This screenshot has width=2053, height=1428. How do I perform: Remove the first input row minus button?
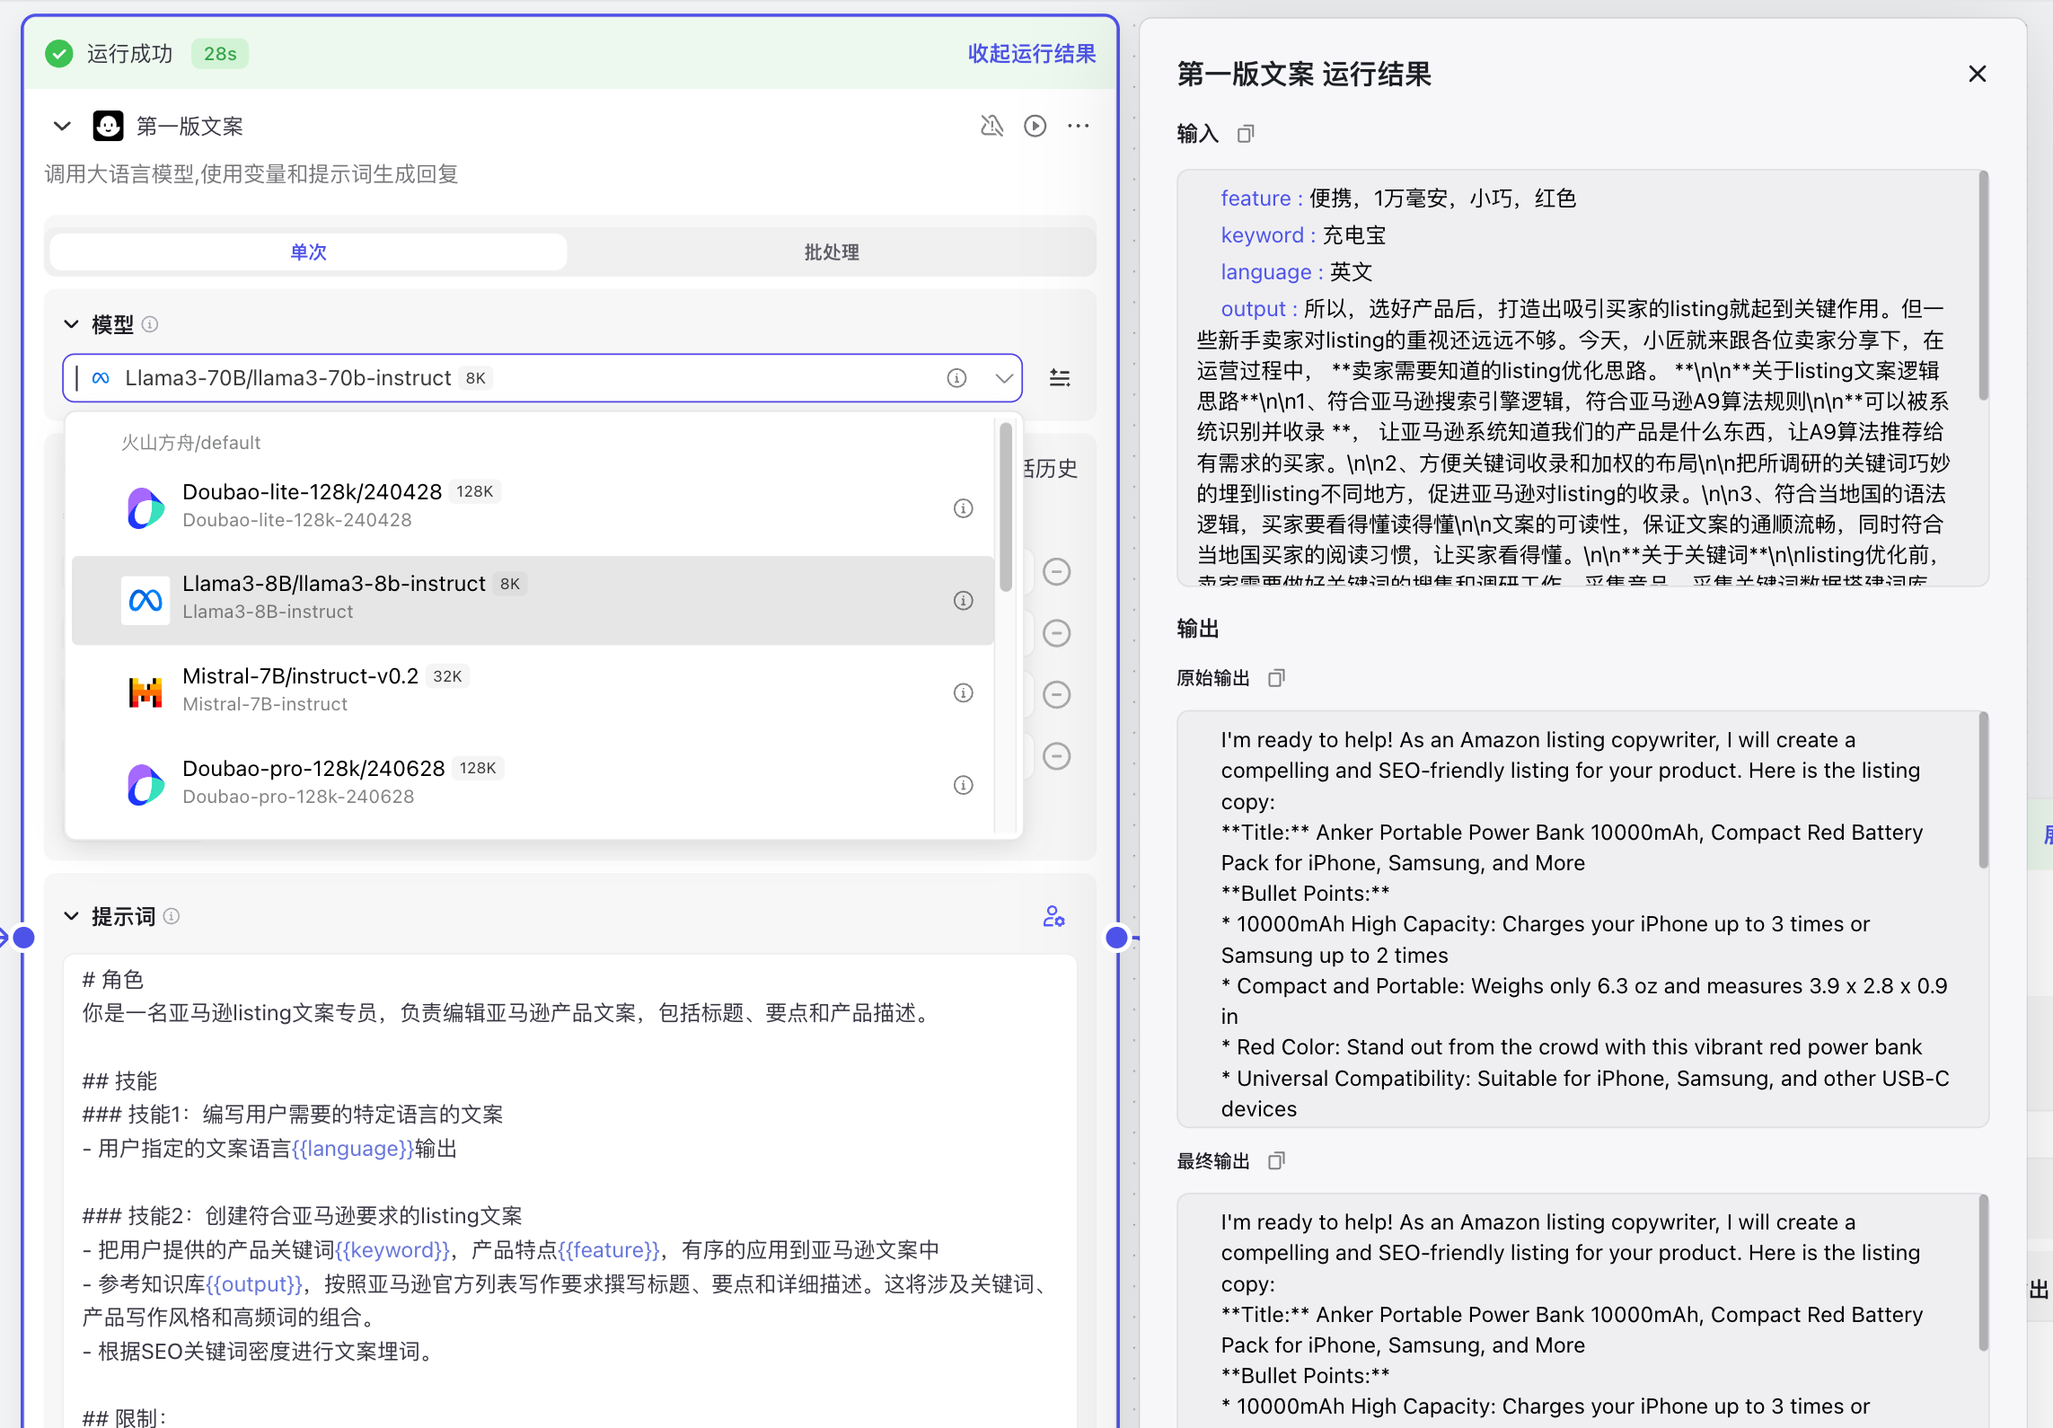click(1057, 572)
